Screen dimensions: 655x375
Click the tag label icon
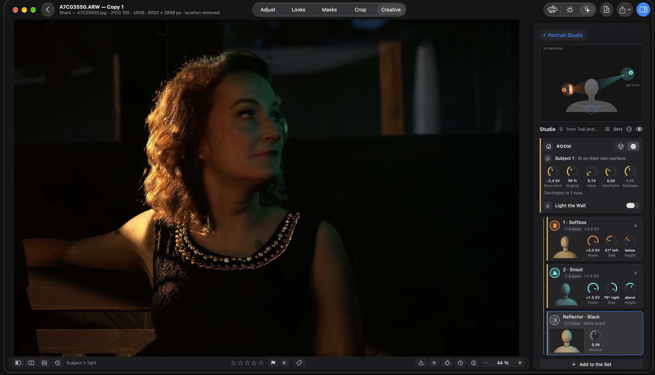(299, 363)
